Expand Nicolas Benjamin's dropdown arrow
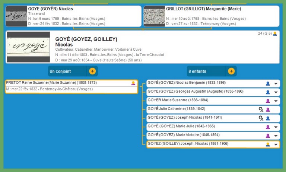 click(x=276, y=83)
